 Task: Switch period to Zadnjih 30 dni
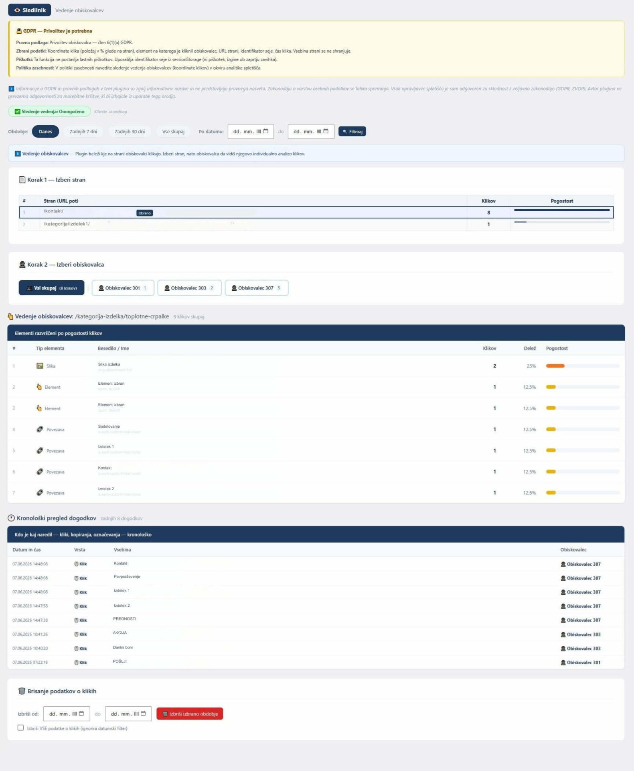[x=130, y=132]
